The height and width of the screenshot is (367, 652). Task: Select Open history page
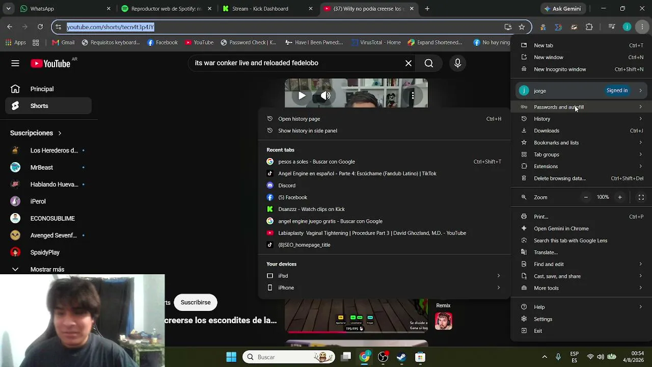(x=385, y=119)
